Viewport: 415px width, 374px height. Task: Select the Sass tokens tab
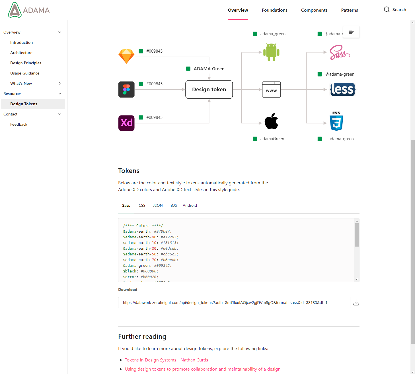pyautogui.click(x=126, y=205)
